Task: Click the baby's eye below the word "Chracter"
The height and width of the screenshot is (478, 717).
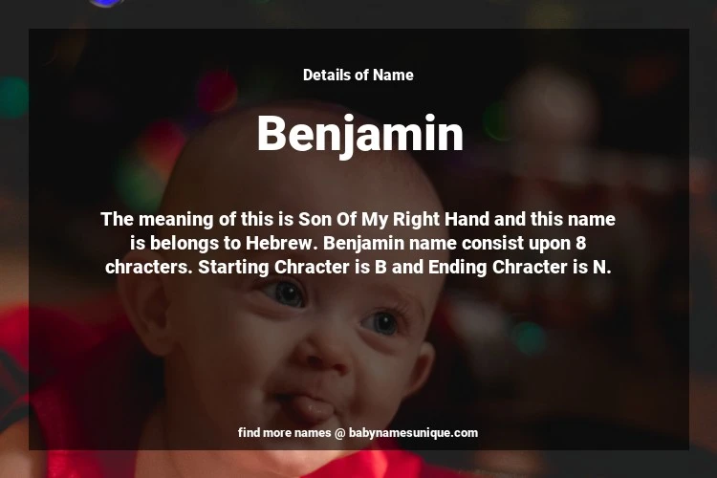Action: point(286,293)
